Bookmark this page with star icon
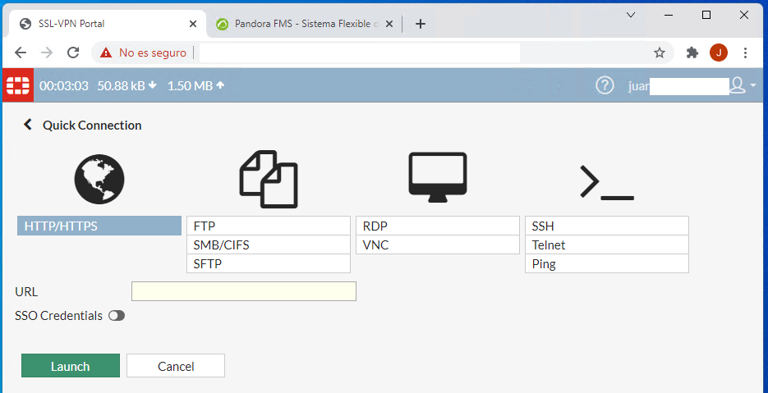 [x=659, y=53]
